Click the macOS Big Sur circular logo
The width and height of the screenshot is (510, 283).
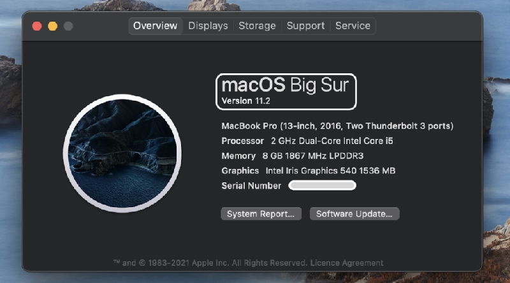122,153
